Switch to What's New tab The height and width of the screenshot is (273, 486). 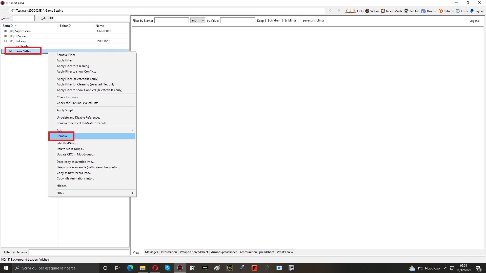[285, 252]
